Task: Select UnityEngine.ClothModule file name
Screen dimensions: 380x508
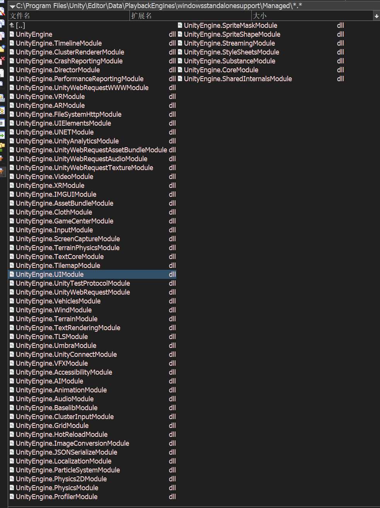Action: coord(54,212)
